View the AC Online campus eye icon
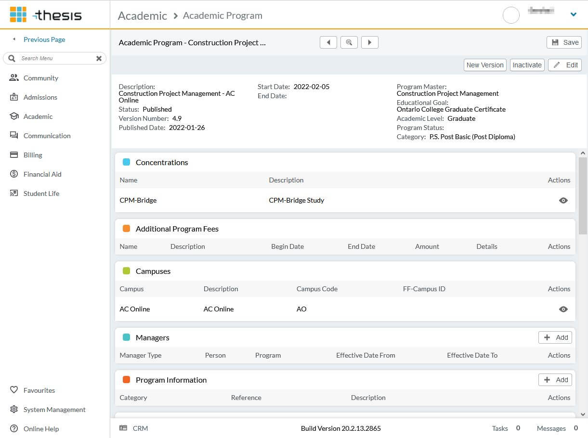 pyautogui.click(x=563, y=309)
